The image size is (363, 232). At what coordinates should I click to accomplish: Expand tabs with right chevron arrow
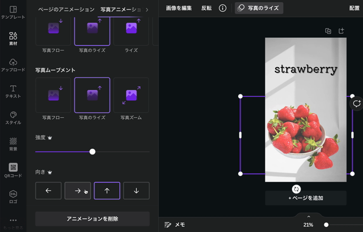click(147, 10)
